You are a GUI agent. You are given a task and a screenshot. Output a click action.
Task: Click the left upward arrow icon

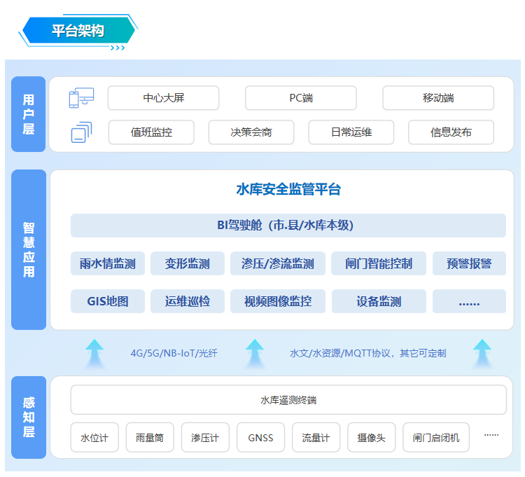[x=94, y=354]
